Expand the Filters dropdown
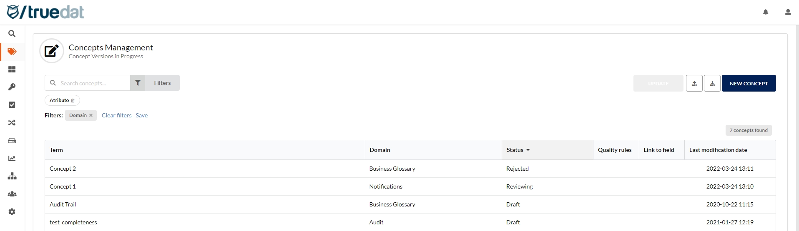The height and width of the screenshot is (231, 799). (155, 83)
